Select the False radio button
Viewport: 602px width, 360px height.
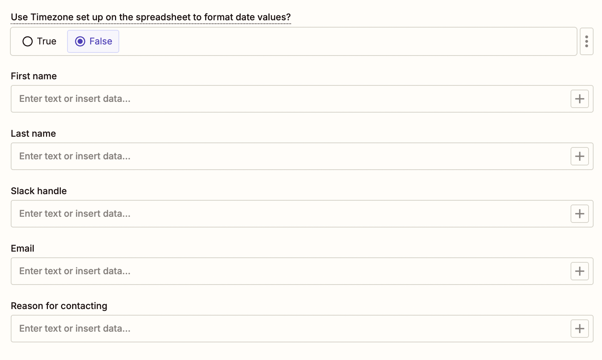pos(93,41)
